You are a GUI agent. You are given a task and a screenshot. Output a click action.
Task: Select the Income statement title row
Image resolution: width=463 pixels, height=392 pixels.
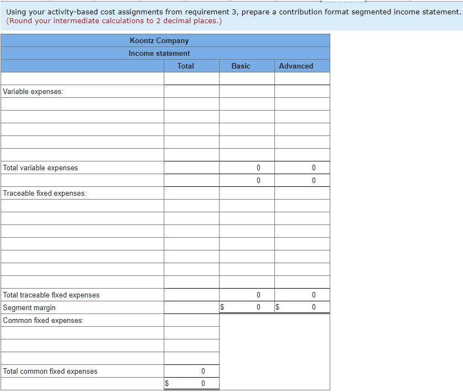click(x=159, y=53)
